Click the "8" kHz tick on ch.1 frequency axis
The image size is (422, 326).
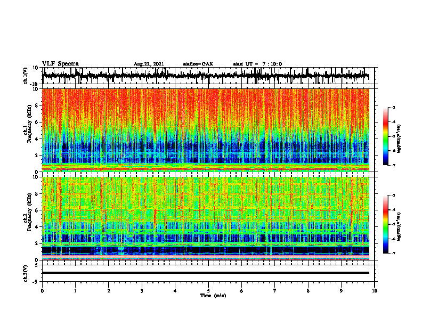click(37, 105)
